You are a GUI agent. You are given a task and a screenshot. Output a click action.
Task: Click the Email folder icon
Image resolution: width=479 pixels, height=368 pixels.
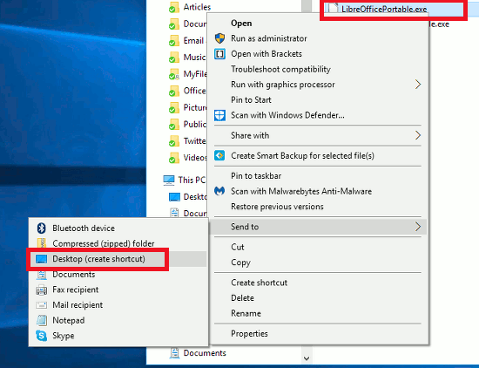[x=174, y=41]
